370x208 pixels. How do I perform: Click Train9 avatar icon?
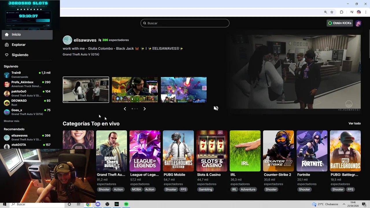7,75
